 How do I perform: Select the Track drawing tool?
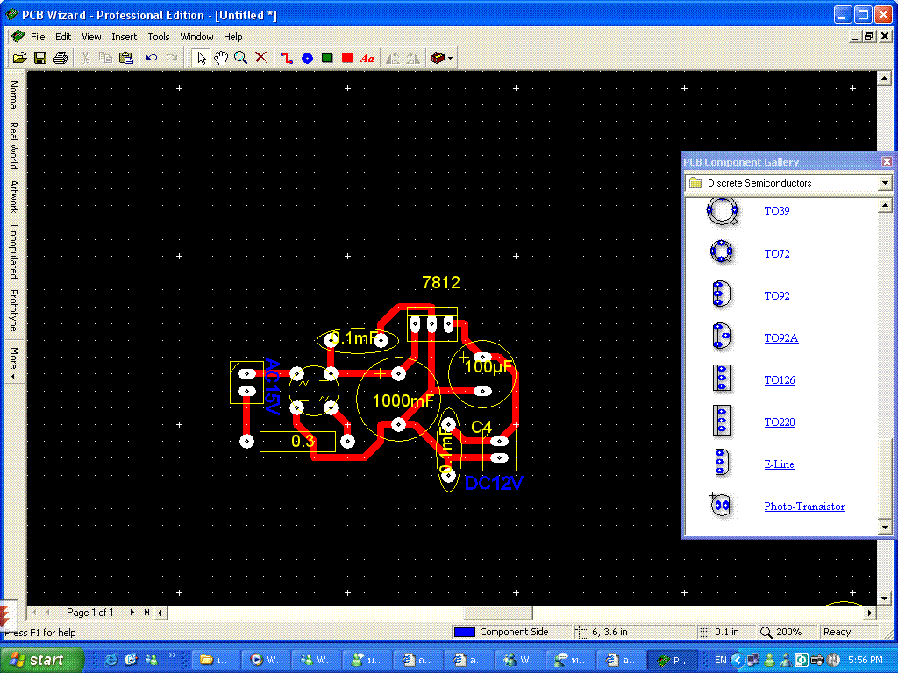click(287, 58)
